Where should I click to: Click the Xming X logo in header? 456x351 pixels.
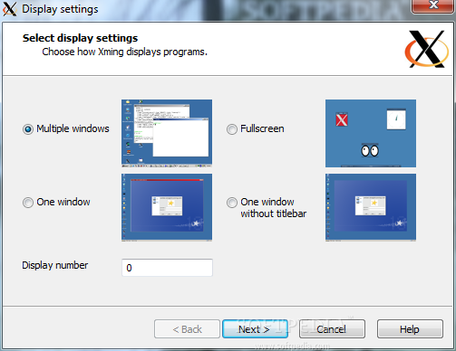pyautogui.click(x=427, y=49)
